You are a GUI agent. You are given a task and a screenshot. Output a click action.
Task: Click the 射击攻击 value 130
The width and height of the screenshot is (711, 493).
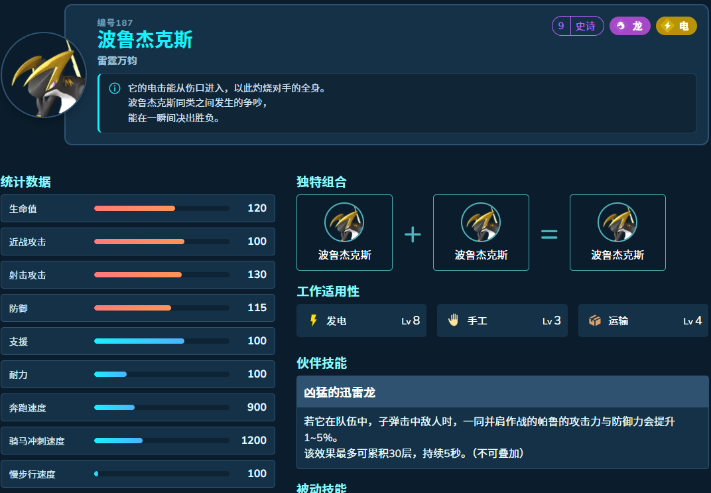coord(257,275)
